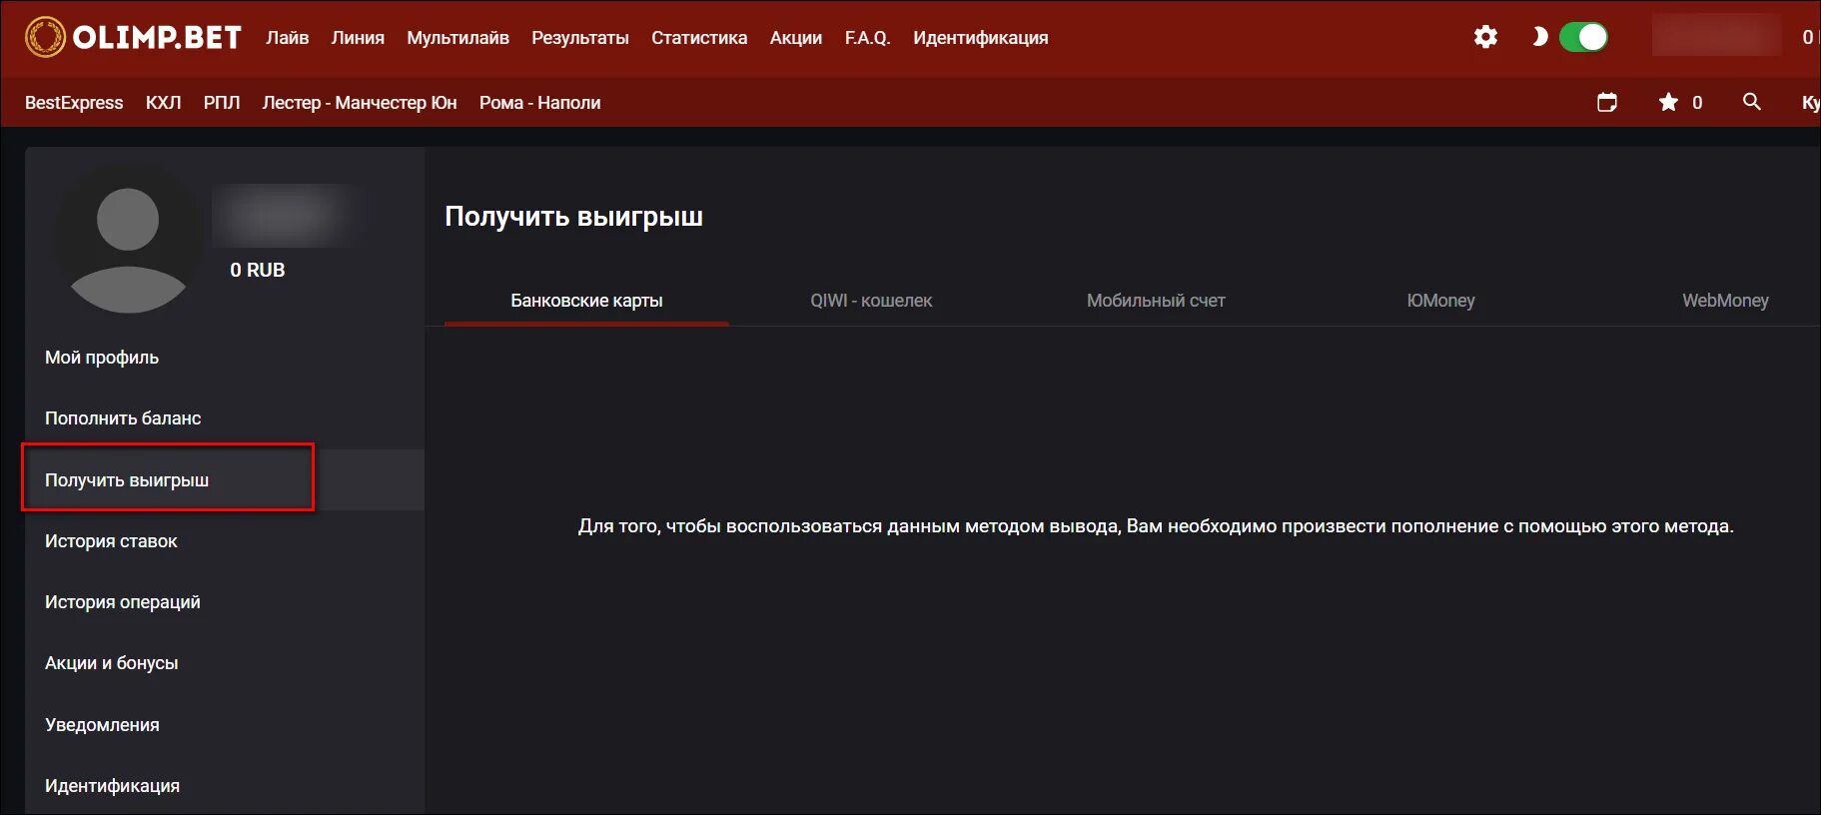The image size is (1821, 815).
Task: Open Результаты in top navigation
Action: pos(580,38)
